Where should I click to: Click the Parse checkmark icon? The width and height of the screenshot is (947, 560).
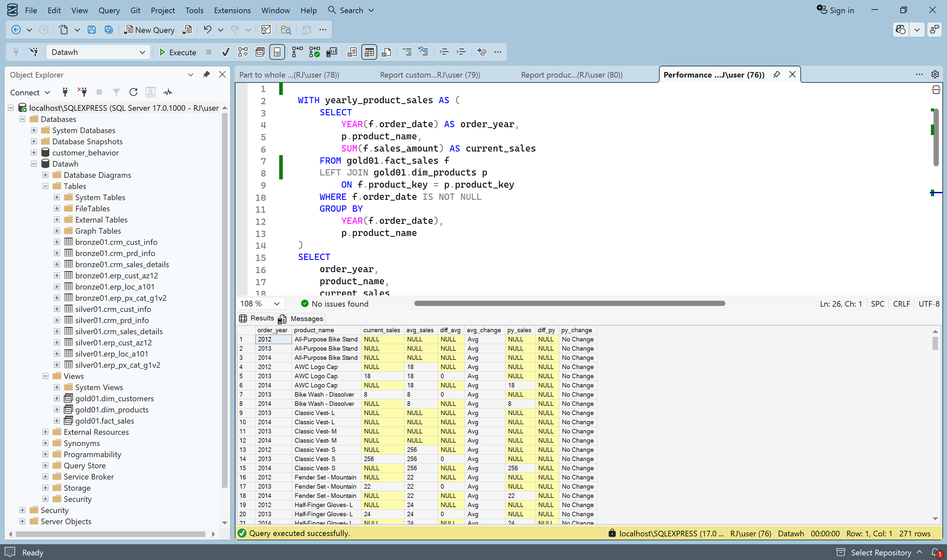225,52
